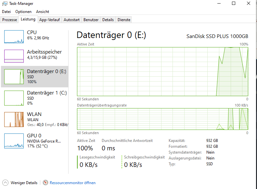Select the WLAN mini graph thumbnail
Screen dimensions: 257x189
[14, 120]
